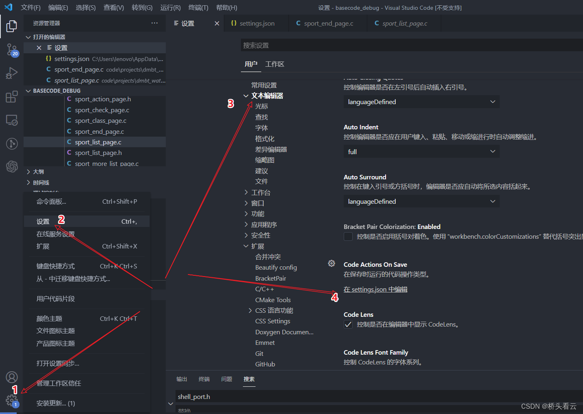Switch to 工作区 settings scope tab
The width and height of the screenshot is (583, 414).
(x=275, y=64)
